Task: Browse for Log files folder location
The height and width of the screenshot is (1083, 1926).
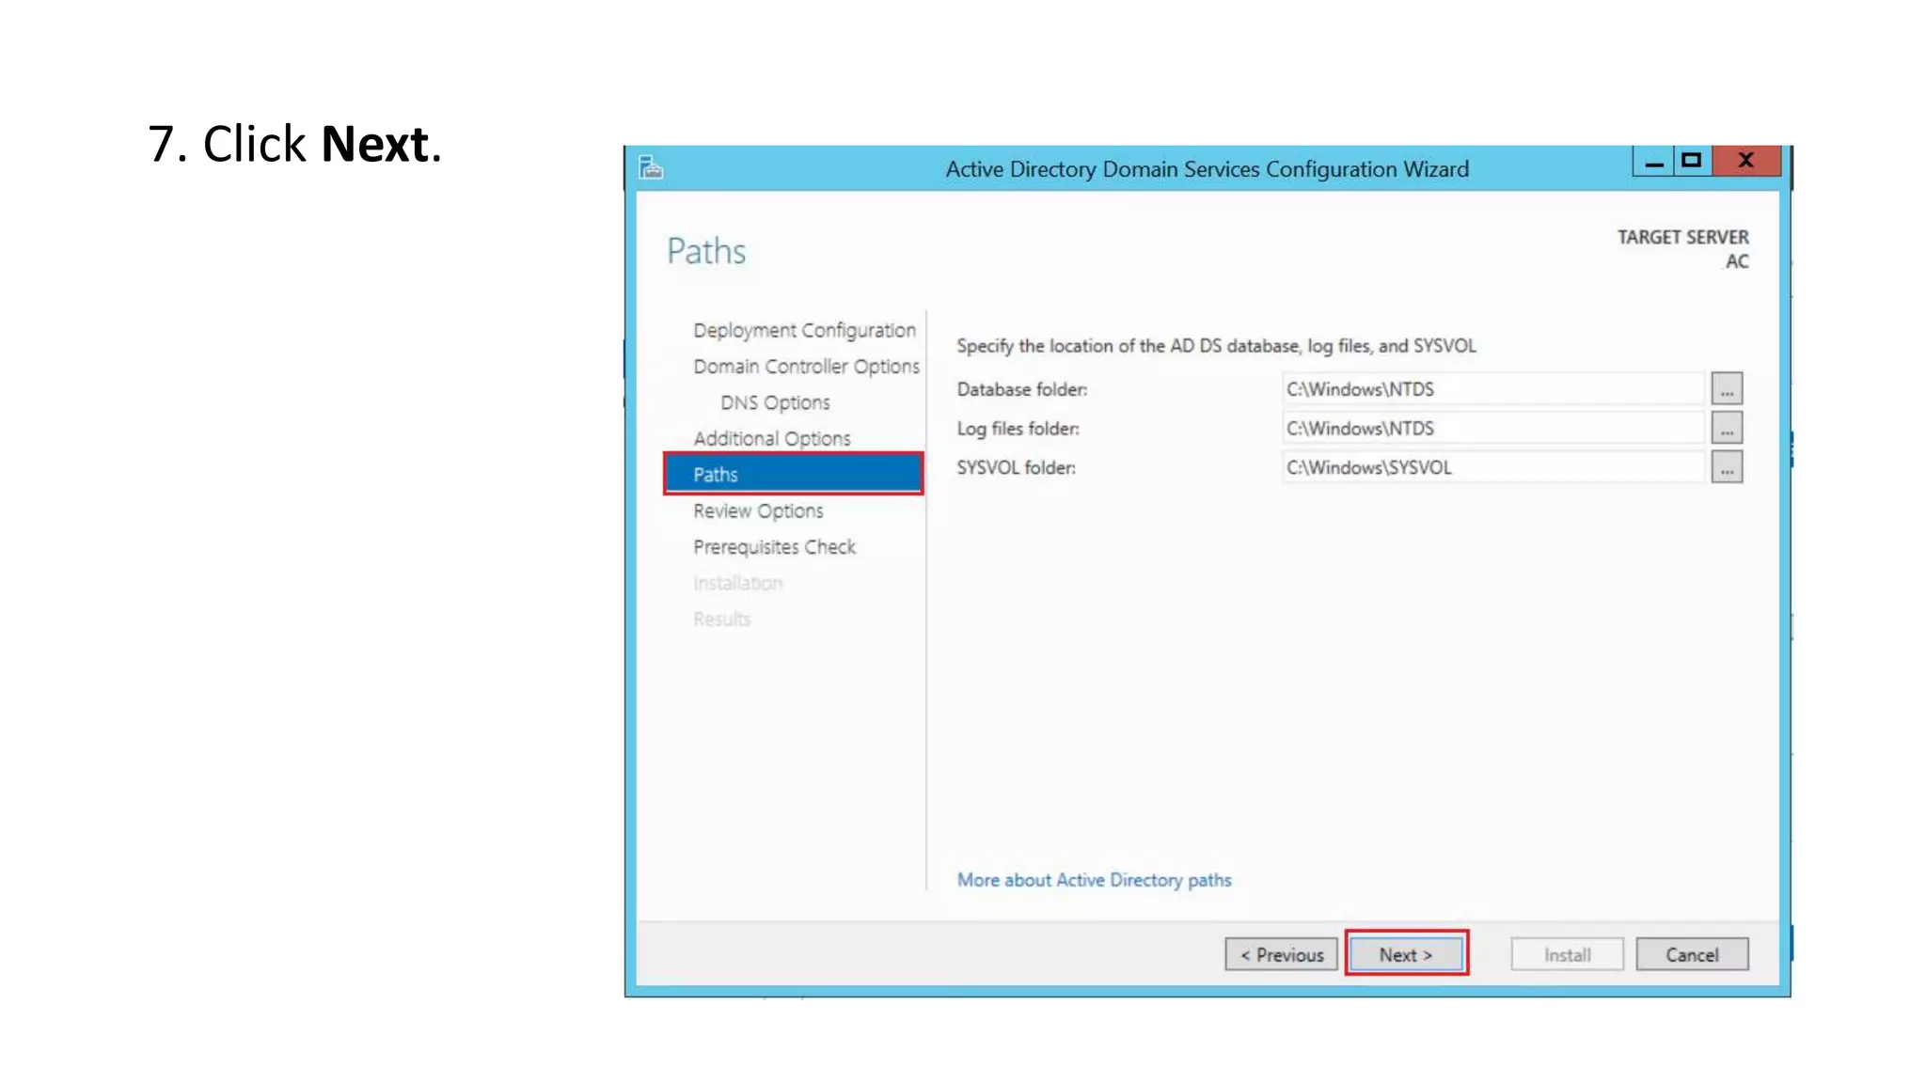Action: pyautogui.click(x=1726, y=428)
